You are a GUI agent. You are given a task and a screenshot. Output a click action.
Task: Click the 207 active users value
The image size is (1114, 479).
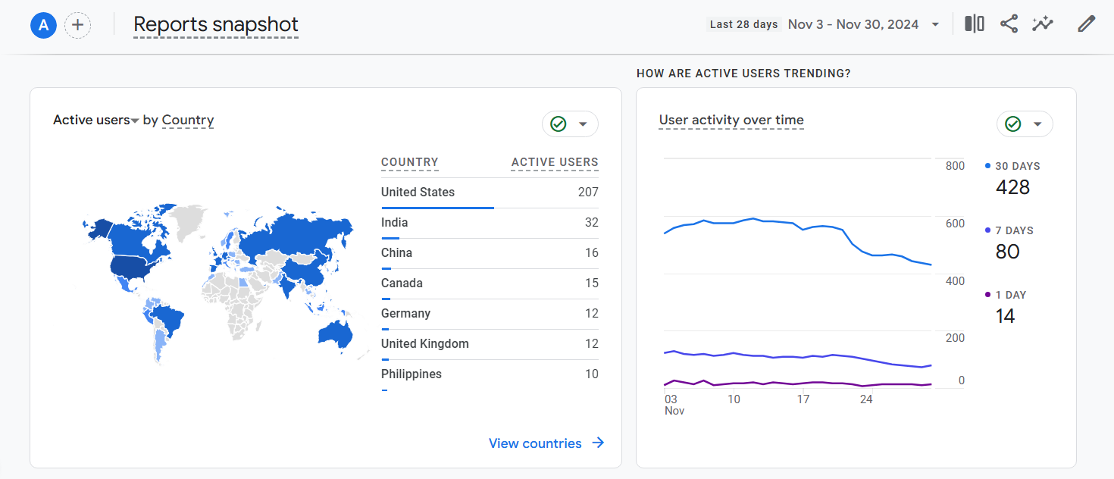click(588, 193)
